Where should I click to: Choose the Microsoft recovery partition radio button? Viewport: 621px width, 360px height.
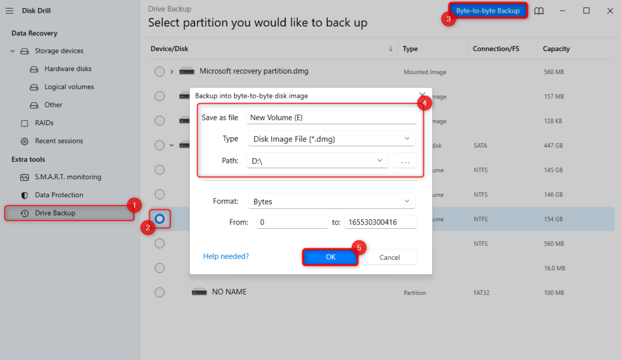coord(159,71)
